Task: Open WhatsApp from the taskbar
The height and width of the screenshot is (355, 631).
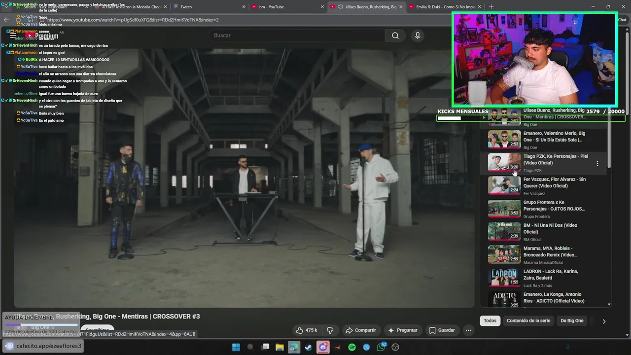Action: pos(381,347)
